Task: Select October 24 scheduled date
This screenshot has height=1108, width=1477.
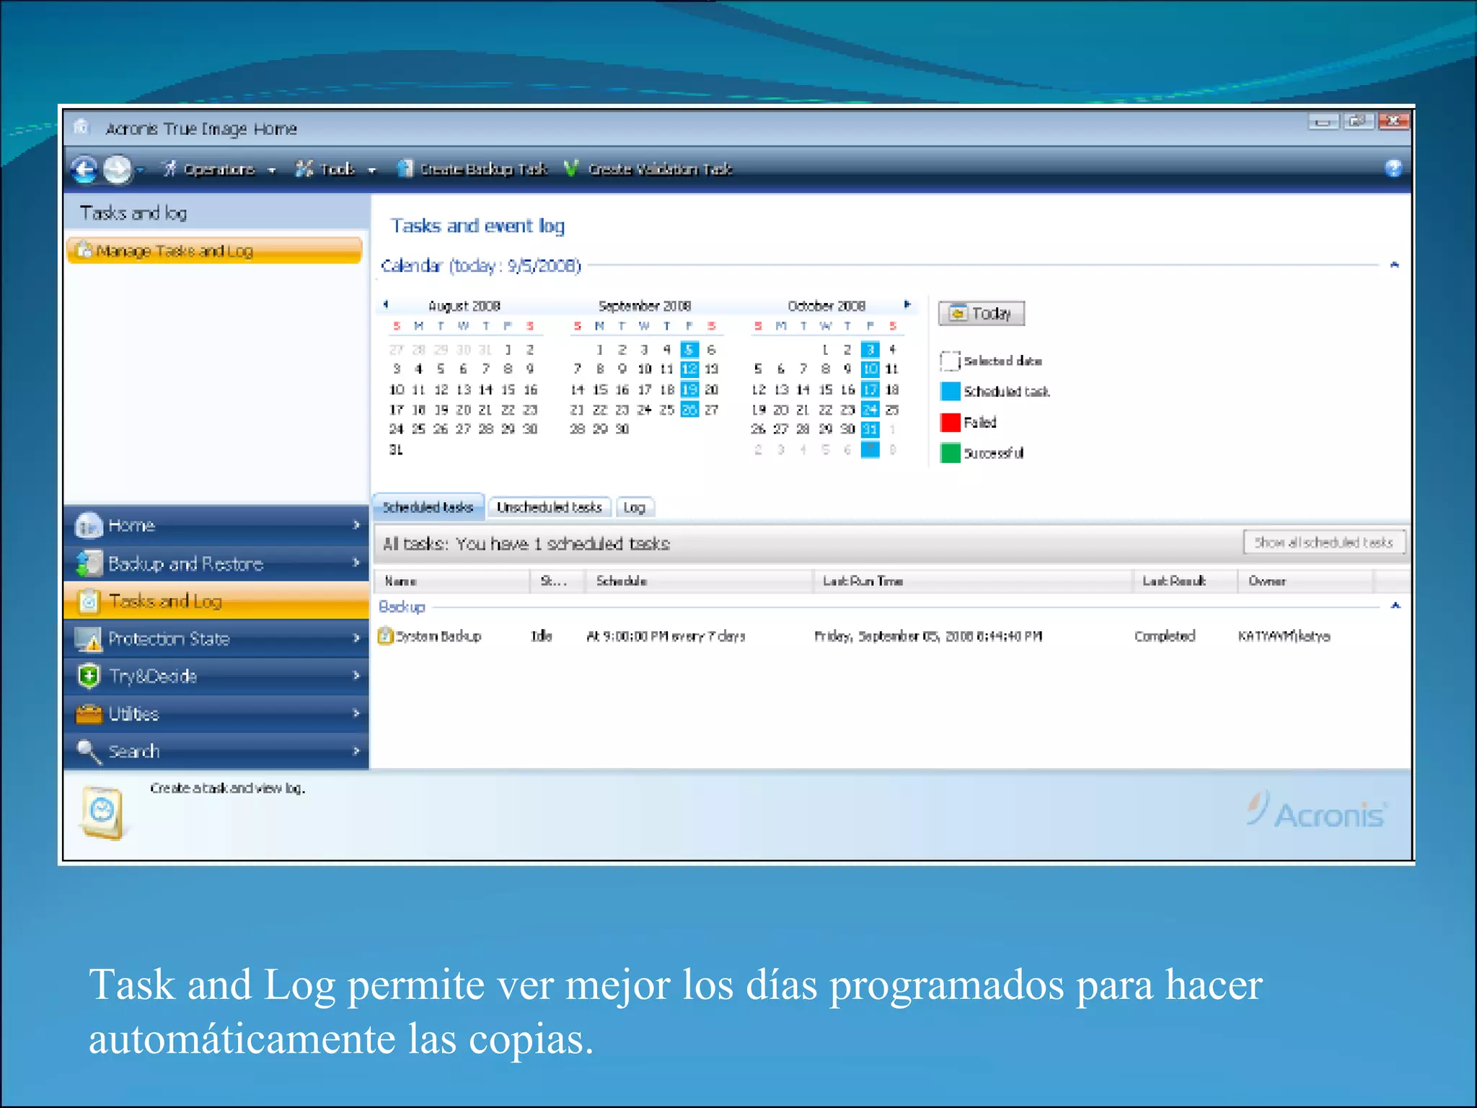Action: click(870, 410)
